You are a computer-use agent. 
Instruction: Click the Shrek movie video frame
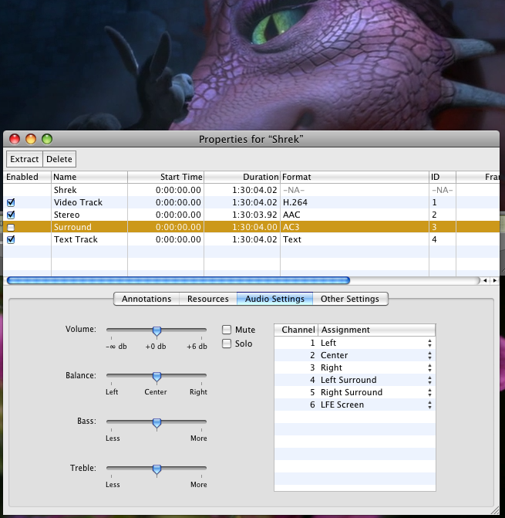(252, 65)
